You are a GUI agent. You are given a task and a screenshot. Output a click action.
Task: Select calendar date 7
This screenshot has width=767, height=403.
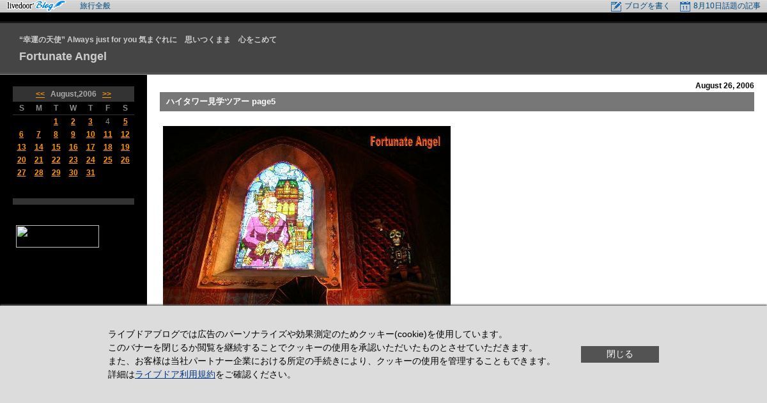tap(38, 134)
